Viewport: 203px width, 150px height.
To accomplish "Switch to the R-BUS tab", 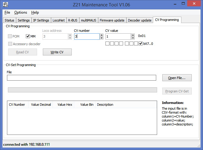I will pyautogui.click(x=73, y=20).
